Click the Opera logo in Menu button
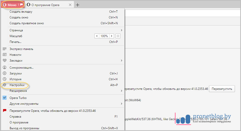Image resolution: width=241 pixels, height=131 pixels. tap(5, 5)
